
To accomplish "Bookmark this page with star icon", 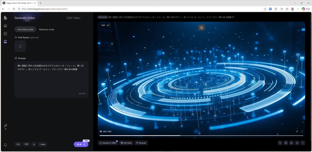I will coord(265,9).
